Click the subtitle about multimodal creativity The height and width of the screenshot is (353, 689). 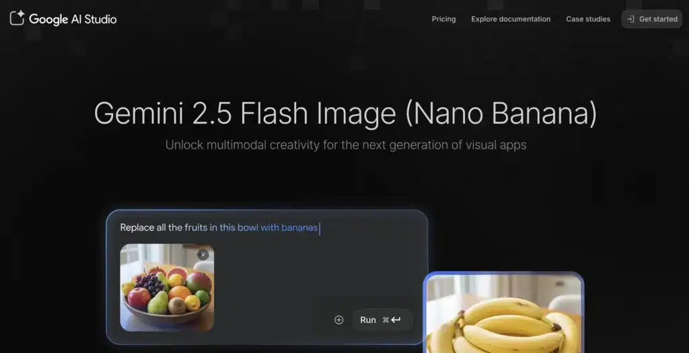coord(346,145)
